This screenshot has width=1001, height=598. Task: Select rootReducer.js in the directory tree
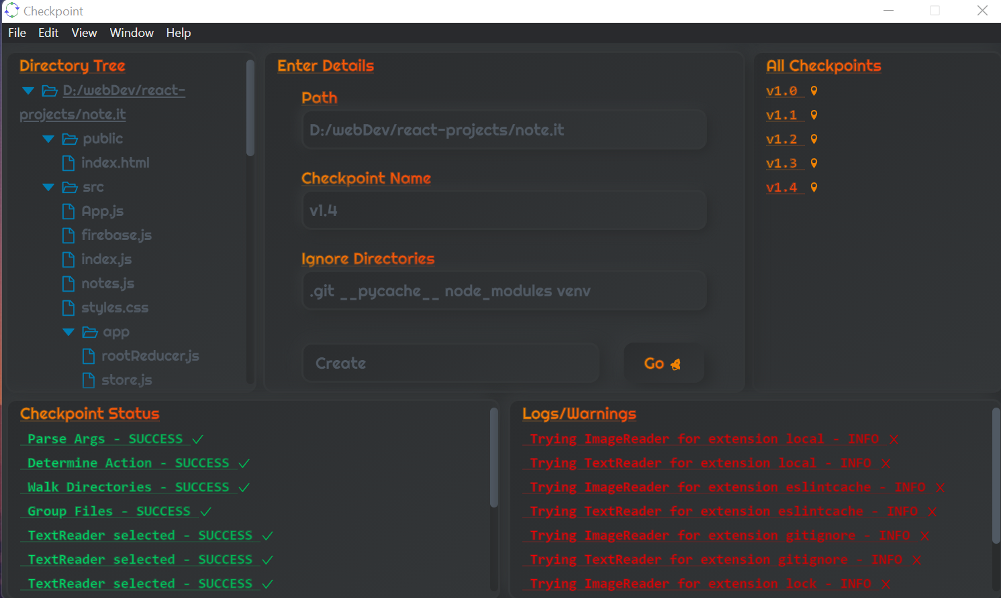pyautogui.click(x=150, y=356)
